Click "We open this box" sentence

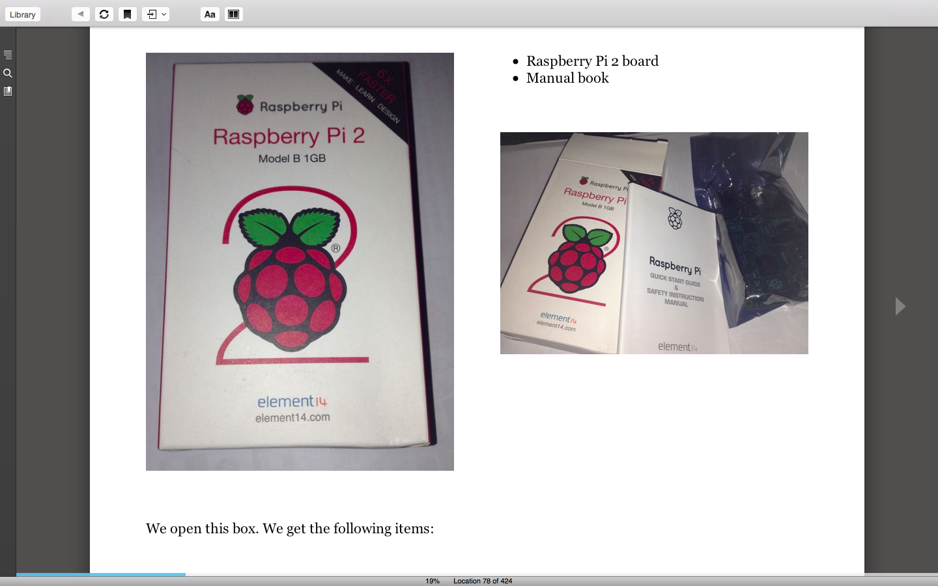290,529
